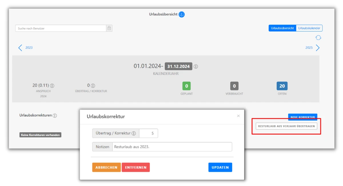Switch to Urlaubskalender tab

coord(309,28)
